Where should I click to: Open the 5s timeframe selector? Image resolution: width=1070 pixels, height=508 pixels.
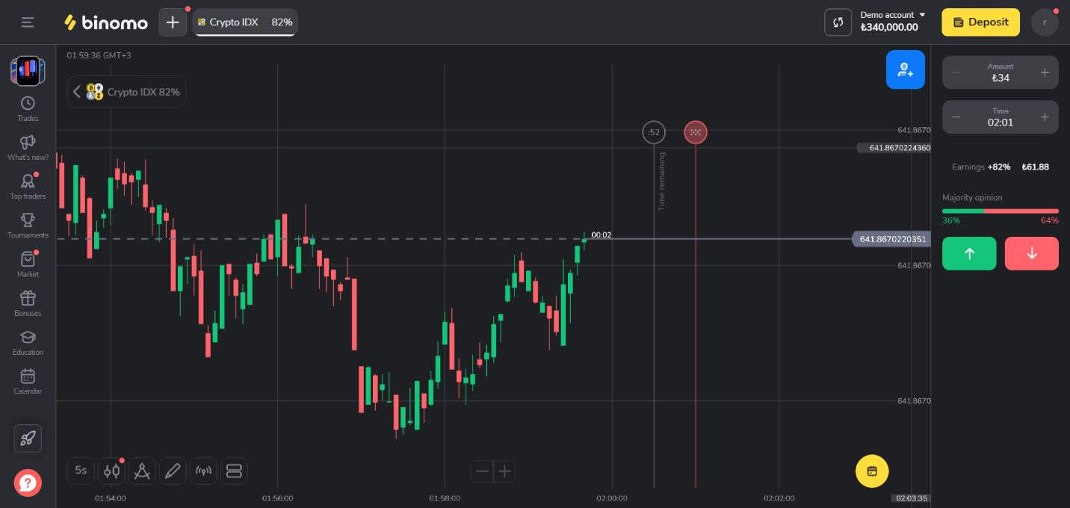pos(81,471)
